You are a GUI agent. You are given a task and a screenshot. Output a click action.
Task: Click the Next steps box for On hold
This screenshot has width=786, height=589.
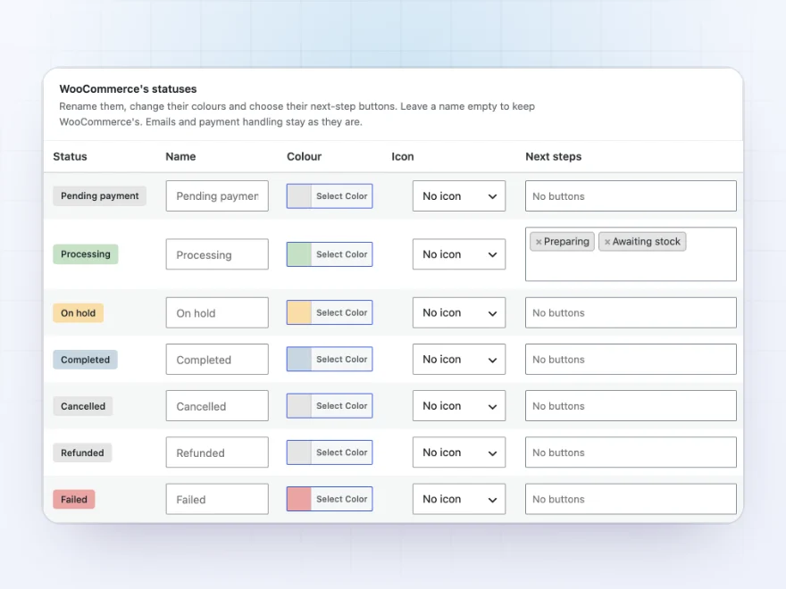[631, 312]
